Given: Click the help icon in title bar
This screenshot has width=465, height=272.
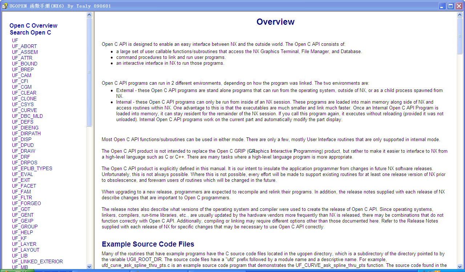Looking at the screenshot, I should (5, 6).
